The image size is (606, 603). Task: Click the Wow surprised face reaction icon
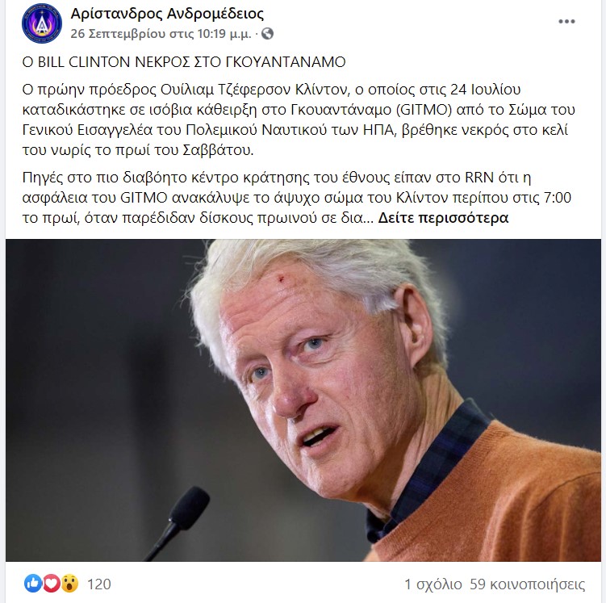tap(69, 584)
